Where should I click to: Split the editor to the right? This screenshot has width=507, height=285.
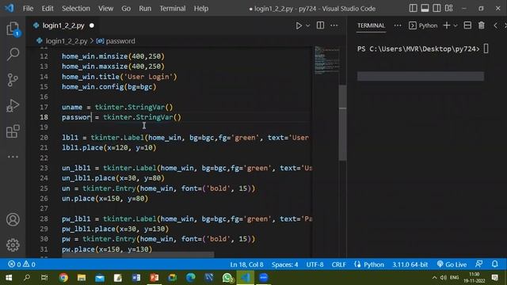point(320,25)
